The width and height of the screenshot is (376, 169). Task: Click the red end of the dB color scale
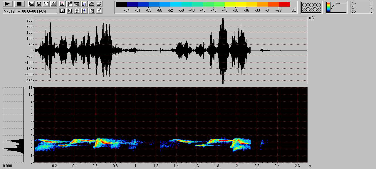284,4
